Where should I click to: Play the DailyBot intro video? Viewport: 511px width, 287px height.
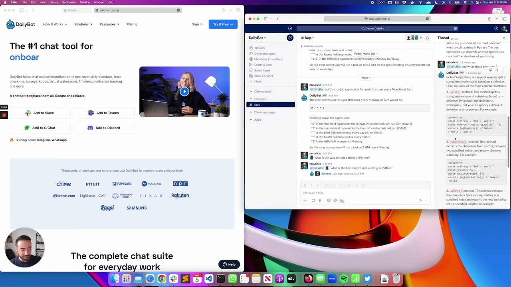point(184,92)
